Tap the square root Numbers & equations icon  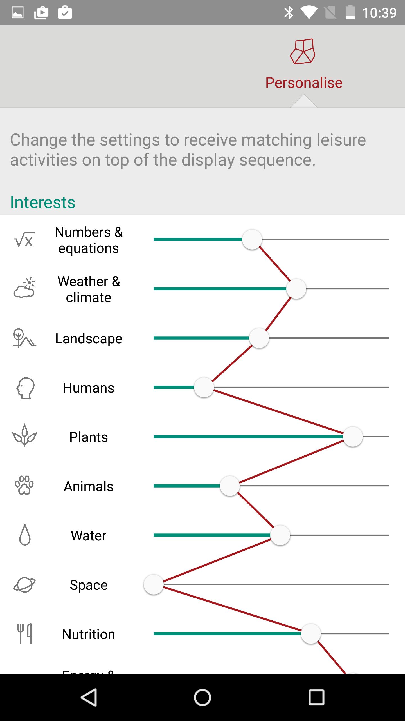click(24, 240)
